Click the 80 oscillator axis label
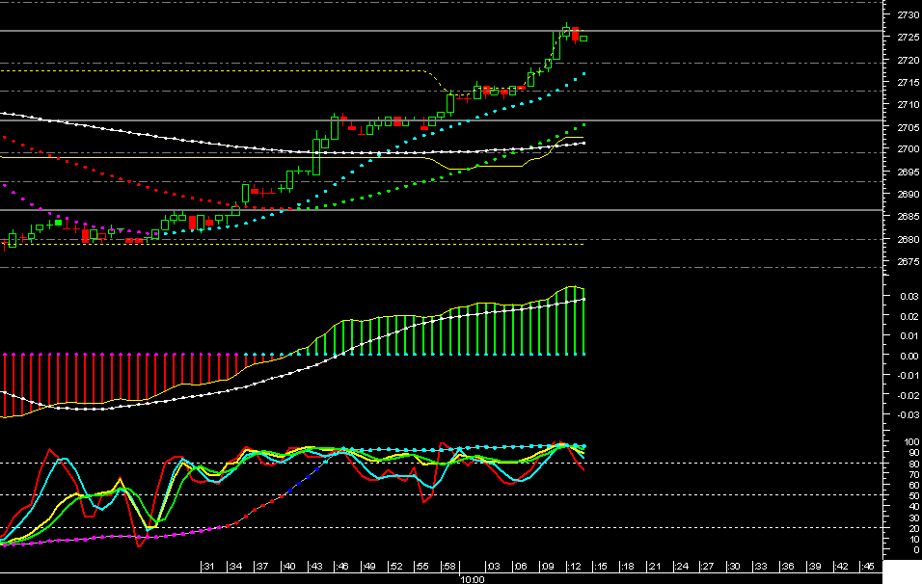 [x=914, y=465]
